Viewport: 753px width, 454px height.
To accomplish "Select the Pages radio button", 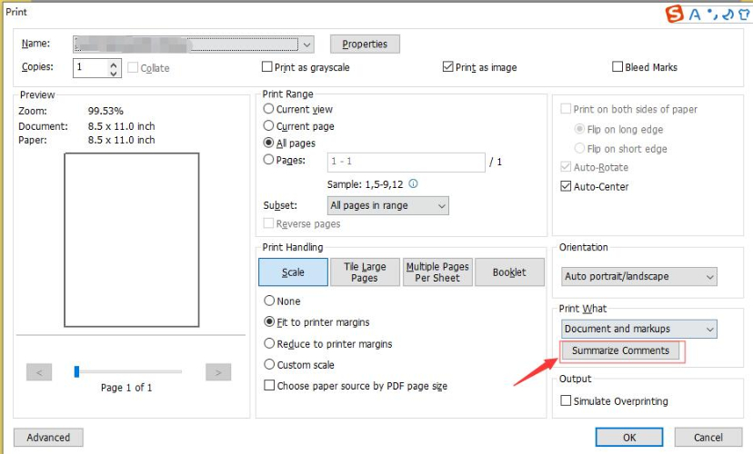I will pos(268,160).
